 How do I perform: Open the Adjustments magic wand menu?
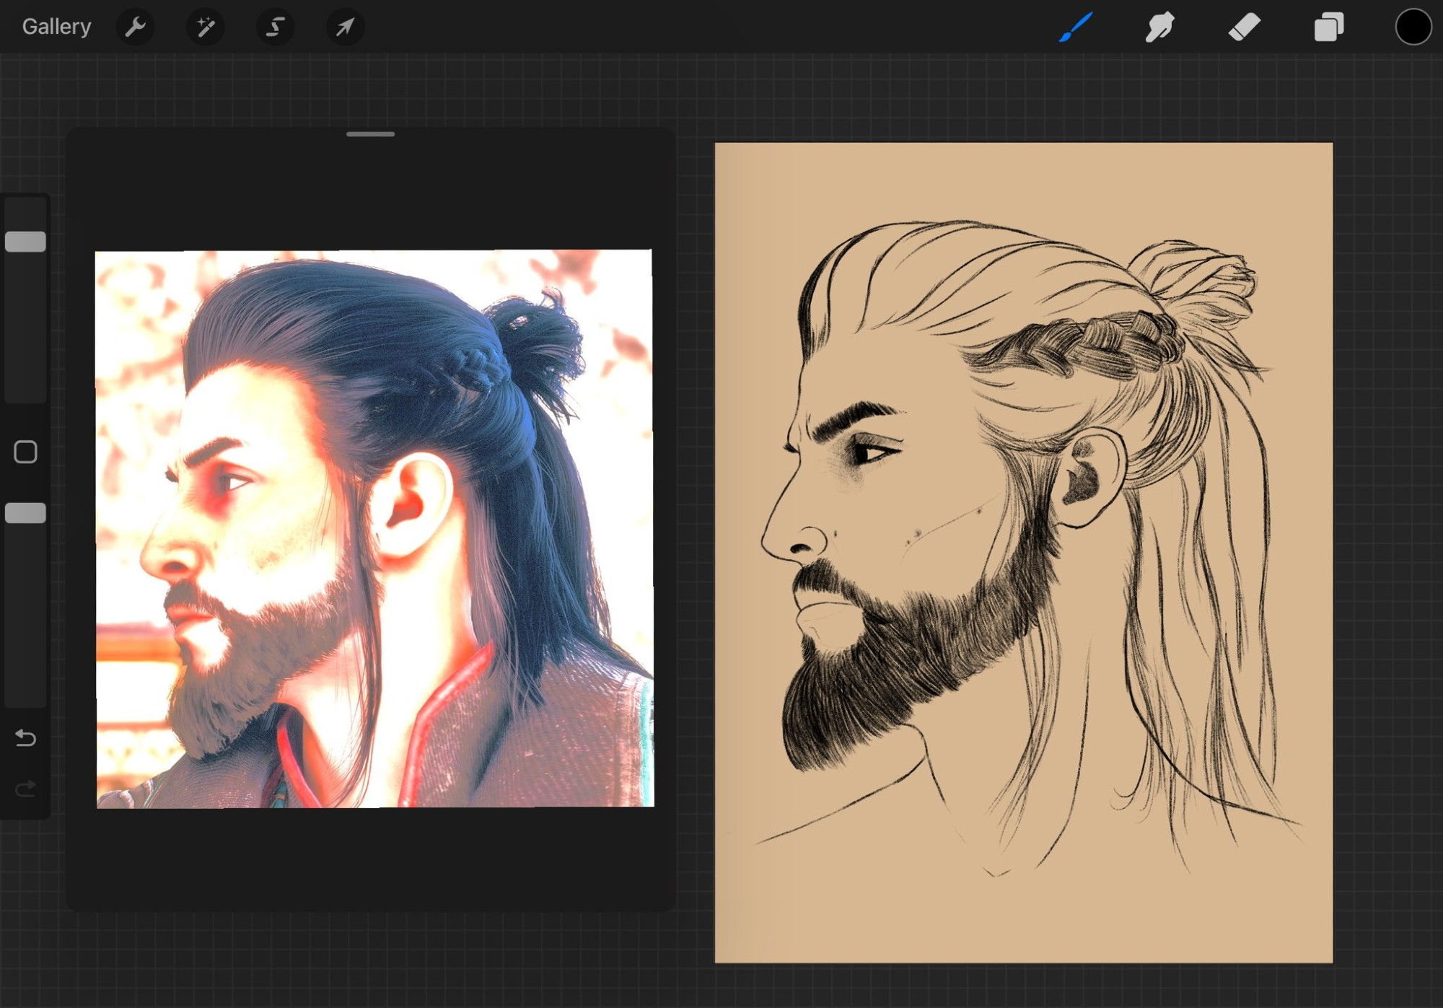click(206, 27)
